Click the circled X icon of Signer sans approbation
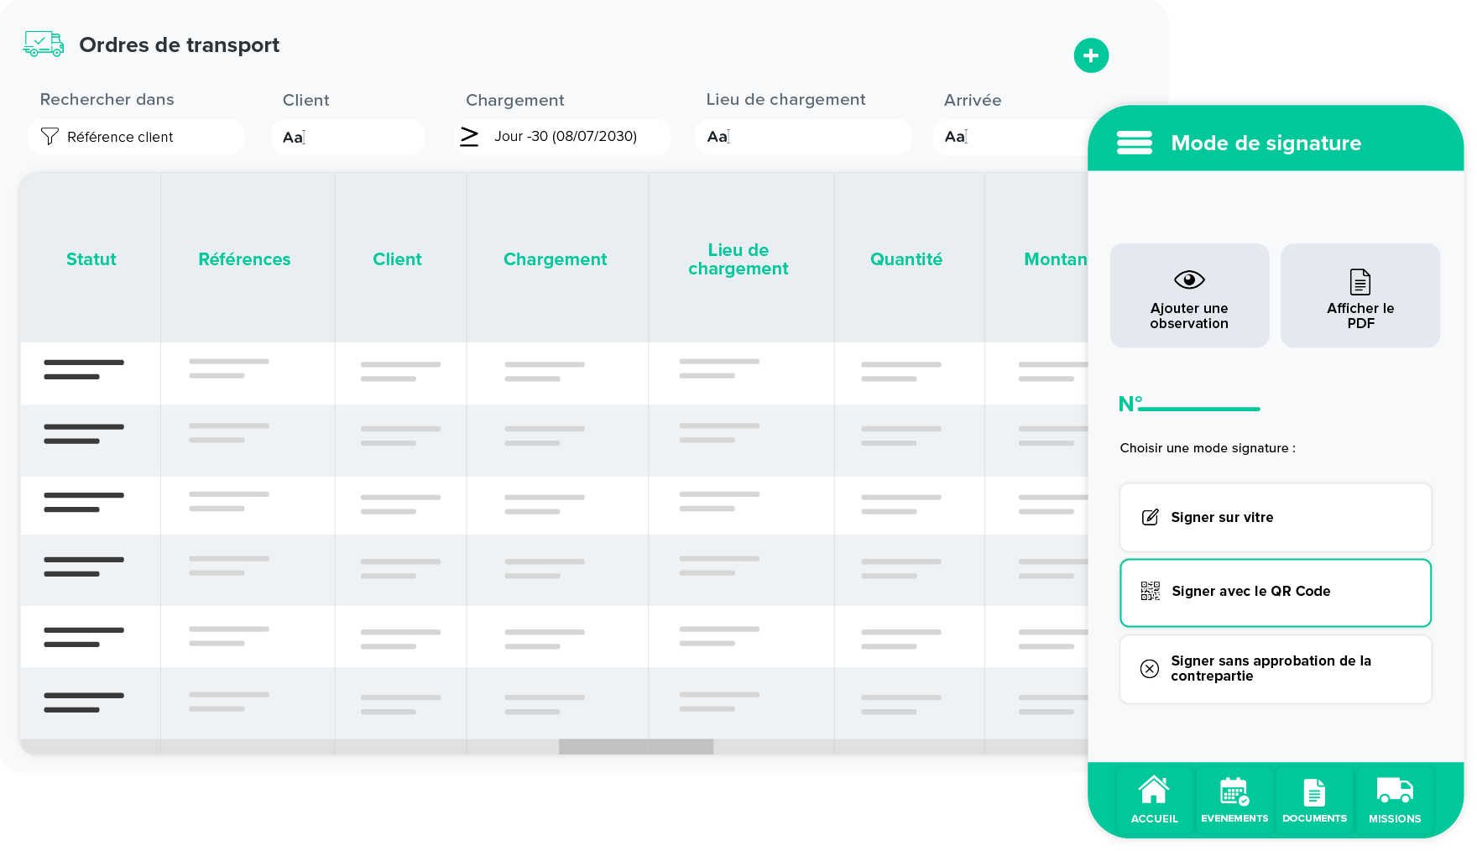 coord(1150,669)
